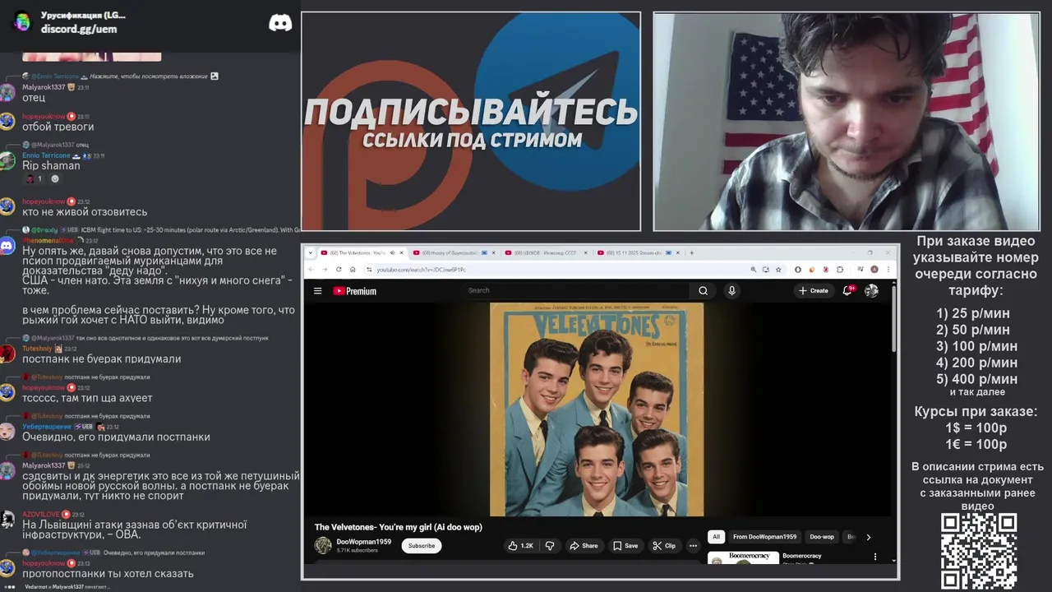This screenshot has width=1052, height=592.
Task: Click the chat message 'отбой тревоги'
Action: (58, 127)
